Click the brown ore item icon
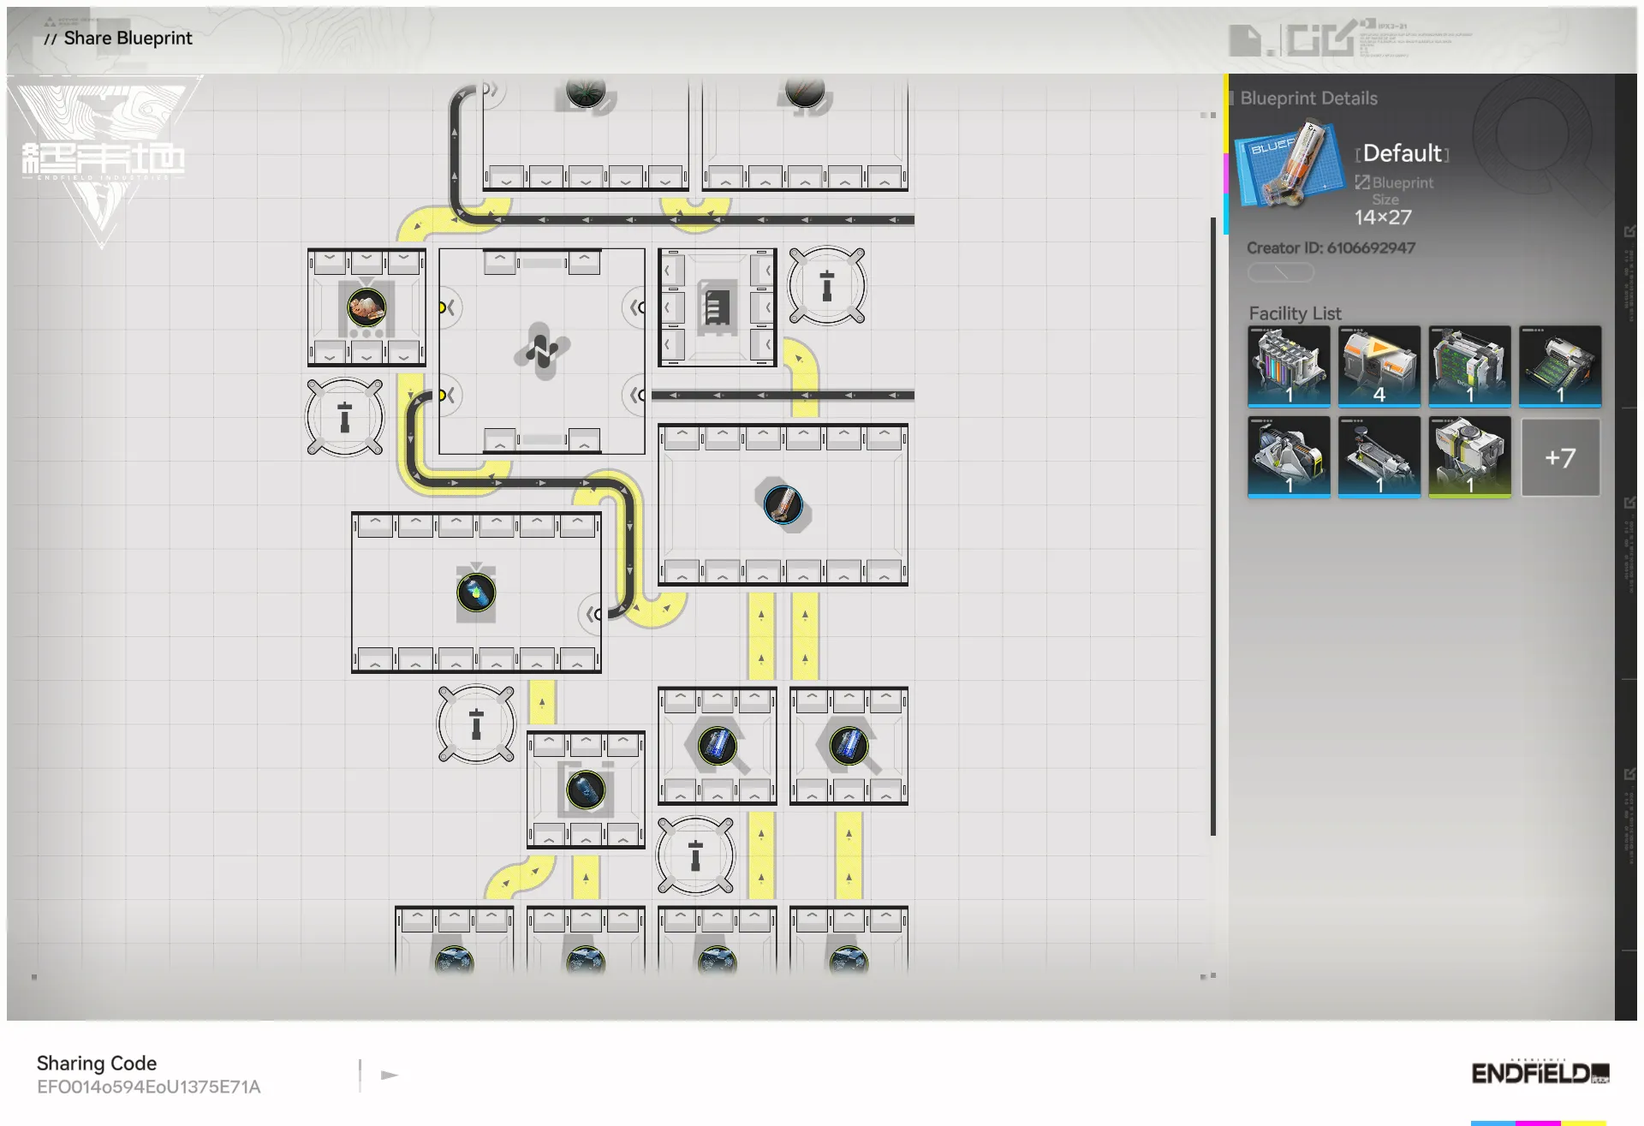The height and width of the screenshot is (1126, 1644). tap(366, 307)
